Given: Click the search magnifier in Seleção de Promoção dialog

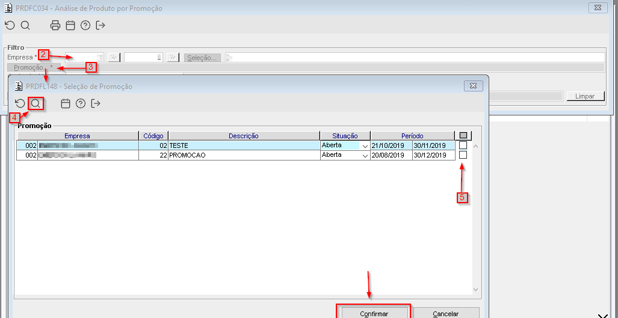Looking at the screenshot, I should pos(36,103).
